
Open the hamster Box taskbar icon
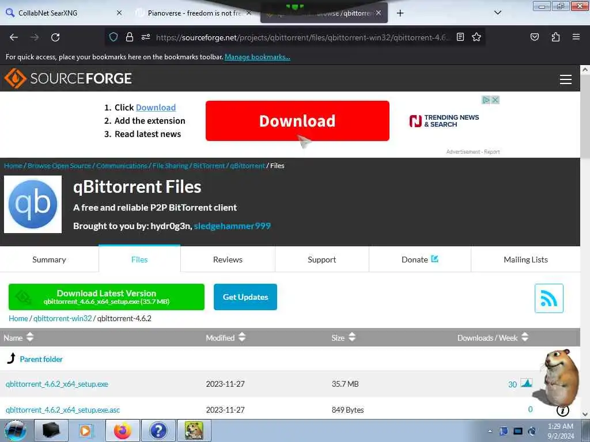[194, 430]
